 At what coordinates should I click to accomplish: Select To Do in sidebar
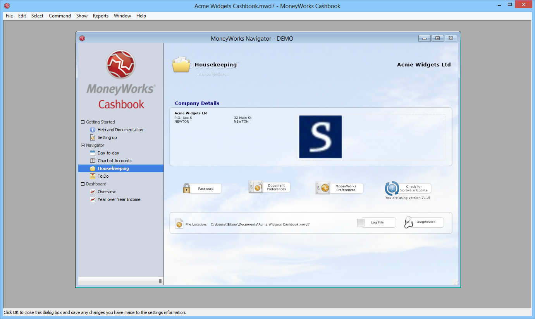pos(103,176)
